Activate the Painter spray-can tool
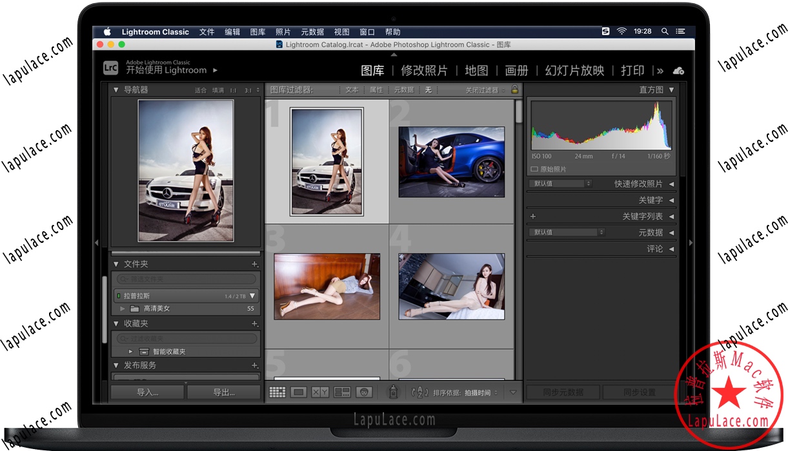This screenshot has width=788, height=451. [x=392, y=392]
